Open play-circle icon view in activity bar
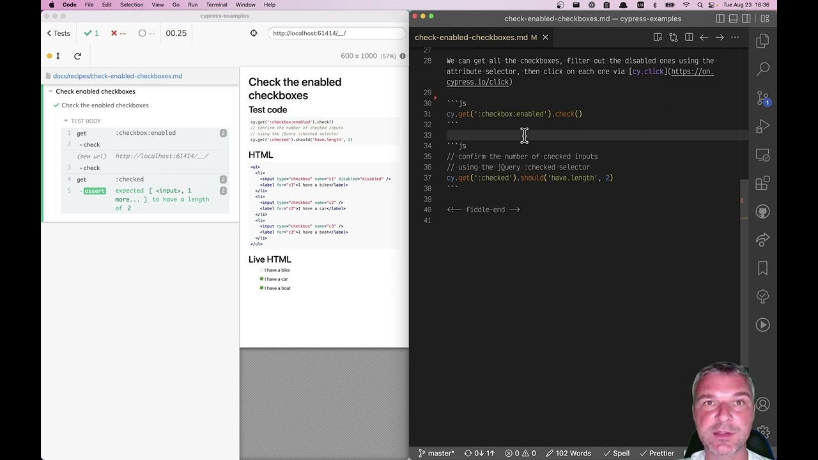 pos(762,325)
